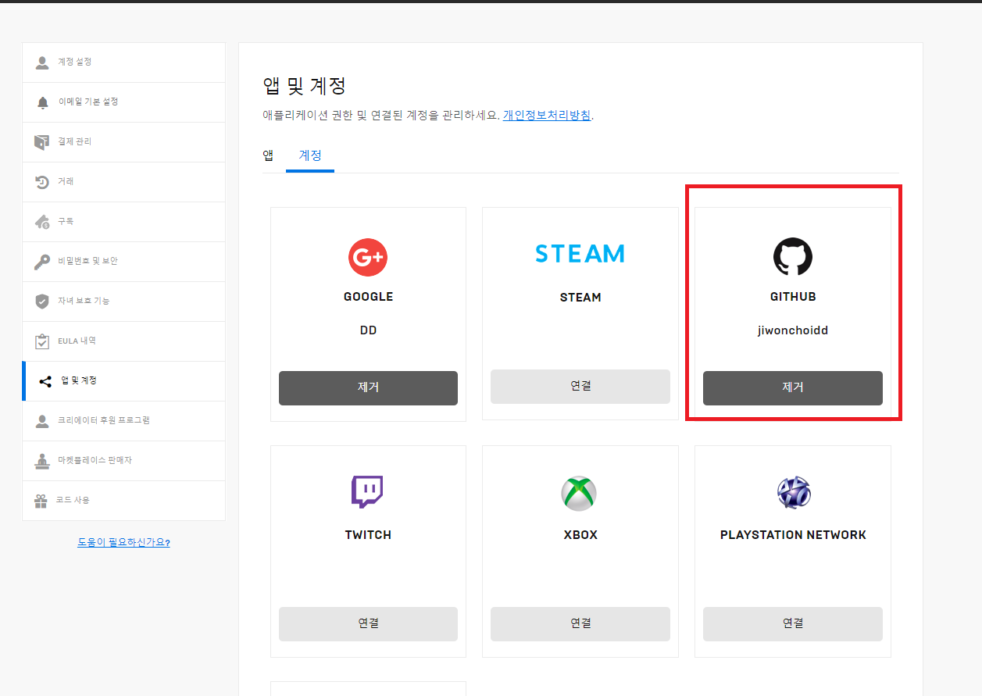Select 앱 및 계정 sidebar item
Image resolution: width=982 pixels, height=696 pixels.
click(x=123, y=381)
